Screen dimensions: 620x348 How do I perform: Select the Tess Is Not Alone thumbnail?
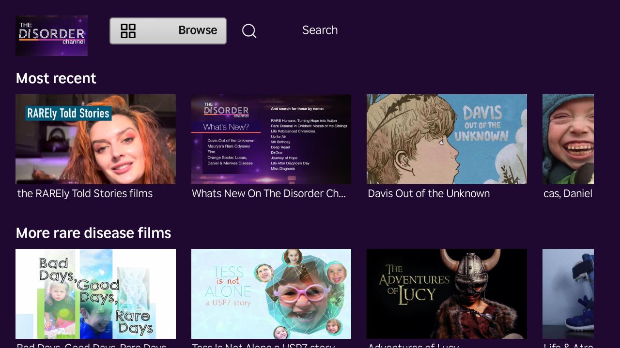(x=271, y=293)
